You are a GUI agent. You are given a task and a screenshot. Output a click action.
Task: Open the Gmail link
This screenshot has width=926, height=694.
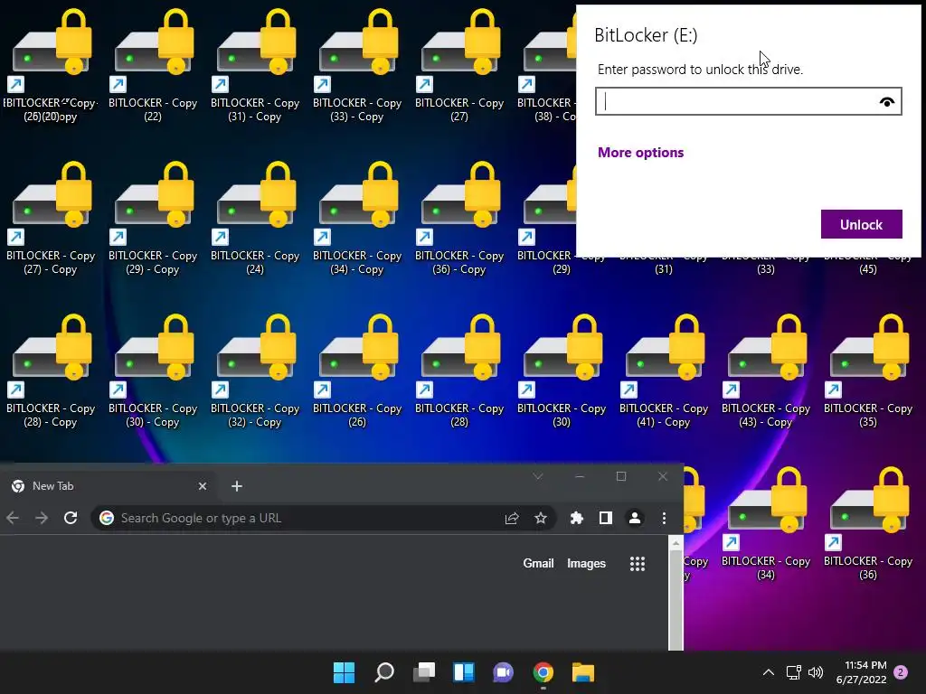(538, 563)
